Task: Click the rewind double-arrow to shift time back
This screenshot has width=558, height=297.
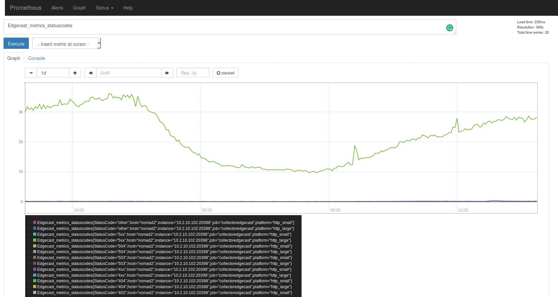Action: pyautogui.click(x=90, y=73)
